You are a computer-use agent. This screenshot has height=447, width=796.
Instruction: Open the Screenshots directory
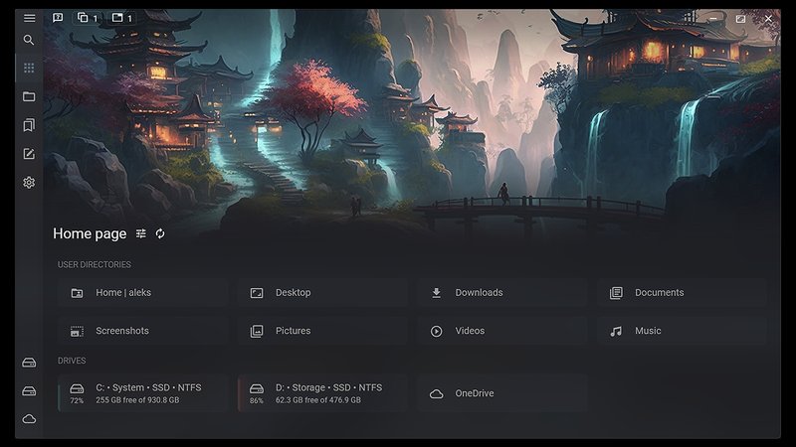coord(142,331)
